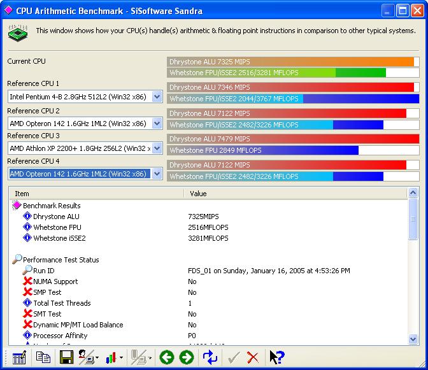Open the Reference CPU 2 dropdown

click(157, 123)
